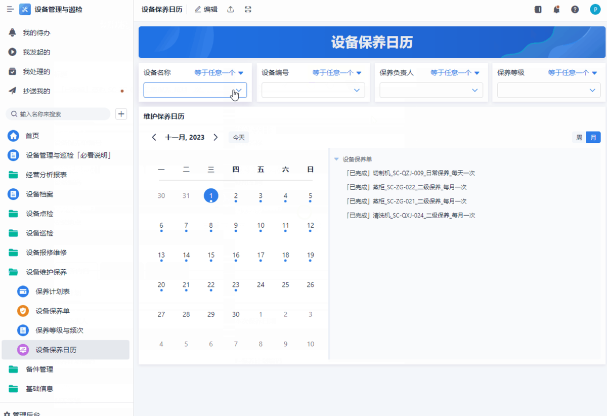Click the 设备保养日历 page title in header
Image resolution: width=607 pixels, height=416 pixels.
point(162,10)
